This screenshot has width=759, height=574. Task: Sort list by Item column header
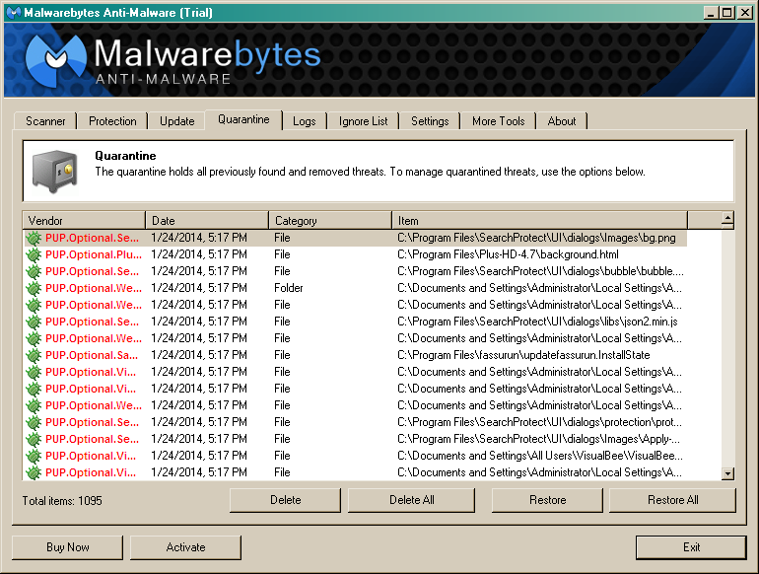click(x=540, y=220)
